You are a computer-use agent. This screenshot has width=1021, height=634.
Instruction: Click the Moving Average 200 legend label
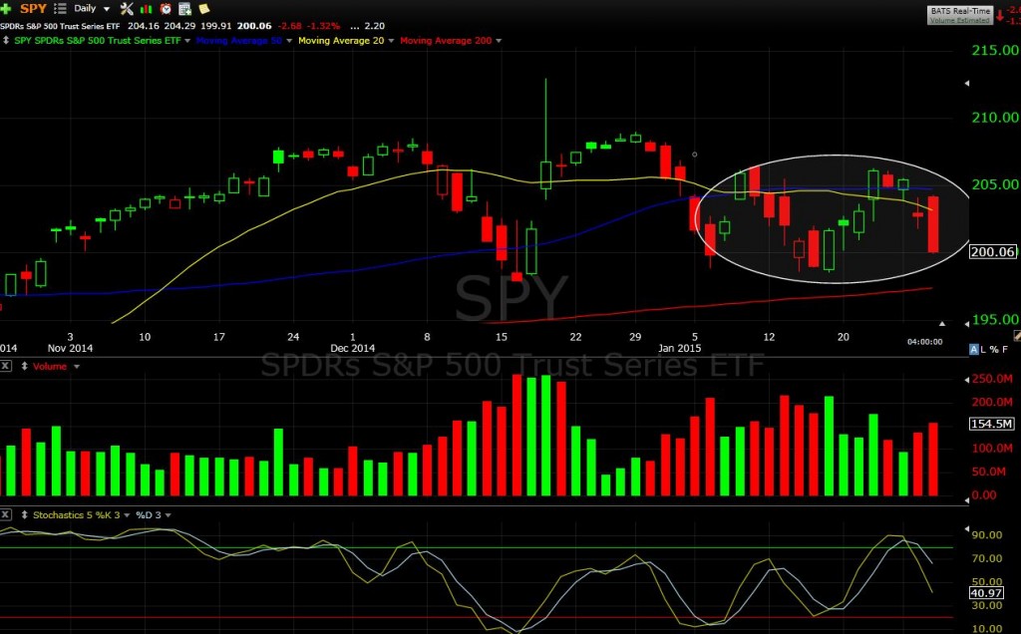point(446,40)
